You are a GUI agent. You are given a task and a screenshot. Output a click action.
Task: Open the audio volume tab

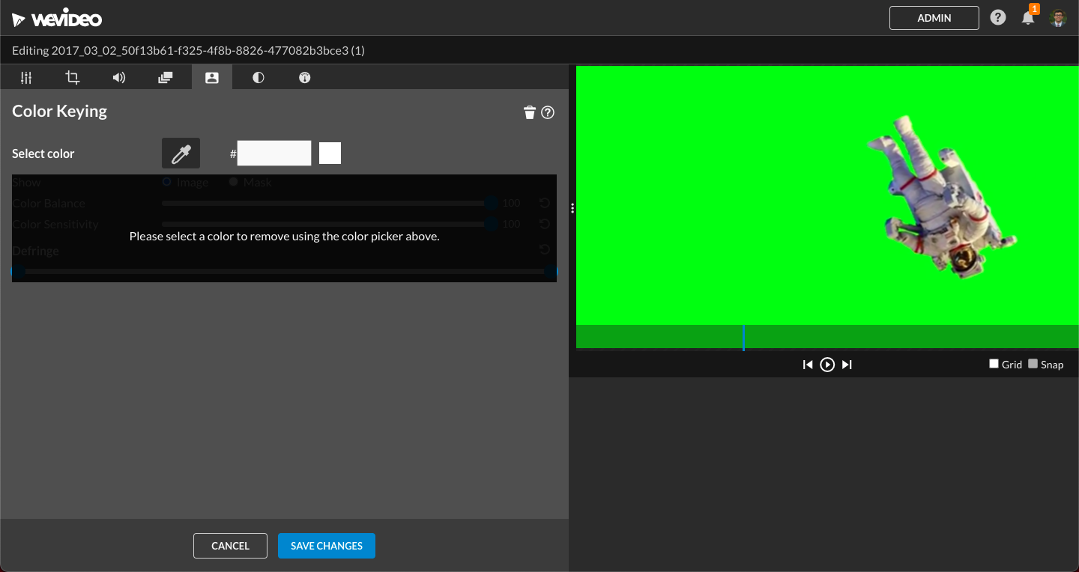pos(119,77)
